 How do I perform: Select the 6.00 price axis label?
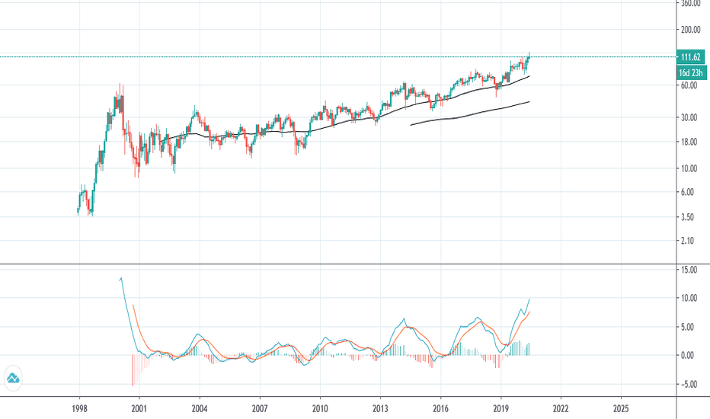point(687,192)
